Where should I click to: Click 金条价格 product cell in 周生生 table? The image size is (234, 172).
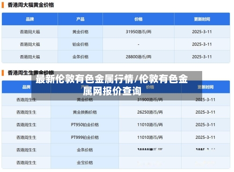tap(85, 150)
